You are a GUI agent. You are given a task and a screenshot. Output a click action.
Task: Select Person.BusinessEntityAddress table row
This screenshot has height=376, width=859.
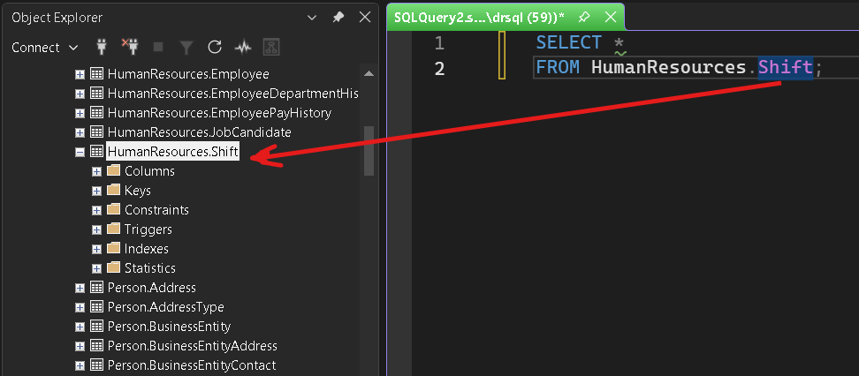[x=193, y=346]
